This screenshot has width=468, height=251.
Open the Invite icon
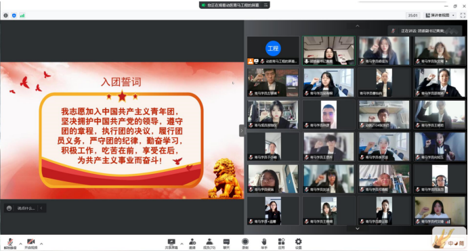click(x=192, y=244)
